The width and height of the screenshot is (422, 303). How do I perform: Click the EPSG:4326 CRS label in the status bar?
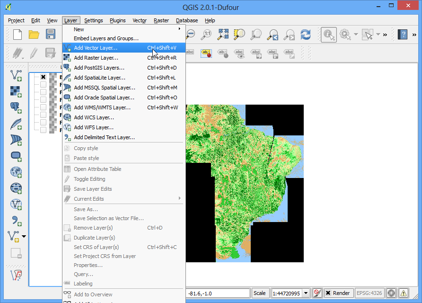tap(369, 293)
